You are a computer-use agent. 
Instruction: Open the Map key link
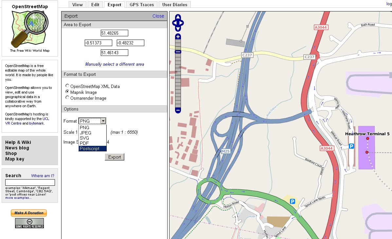pos(15,159)
